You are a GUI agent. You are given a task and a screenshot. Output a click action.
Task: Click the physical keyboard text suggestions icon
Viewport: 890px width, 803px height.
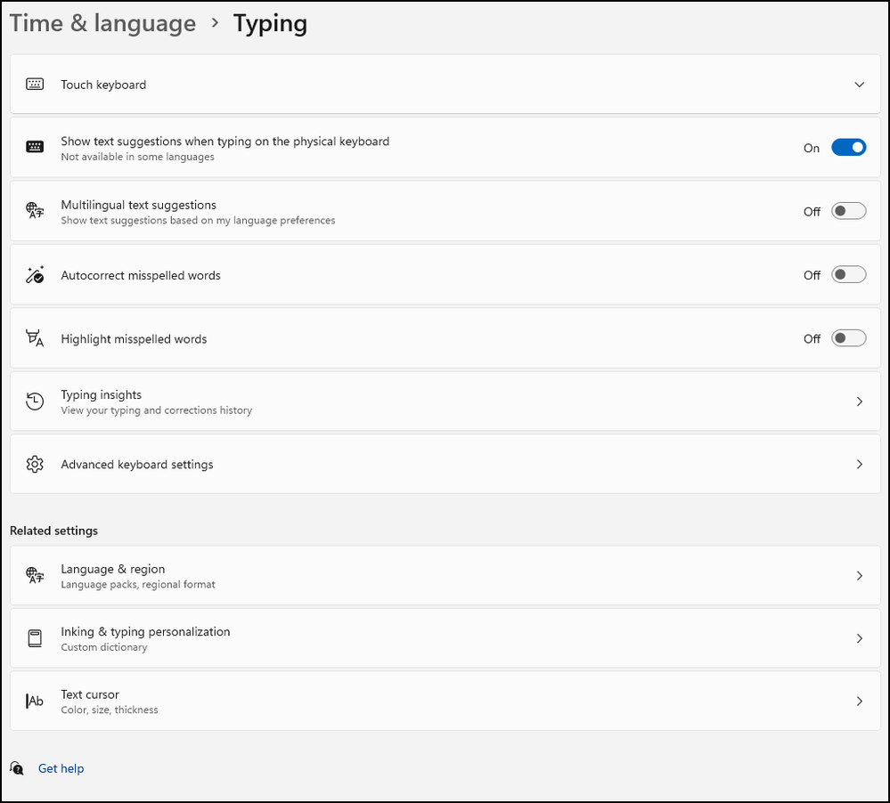coord(35,148)
